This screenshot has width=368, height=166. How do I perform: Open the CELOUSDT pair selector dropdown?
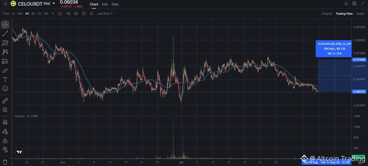[54, 4]
